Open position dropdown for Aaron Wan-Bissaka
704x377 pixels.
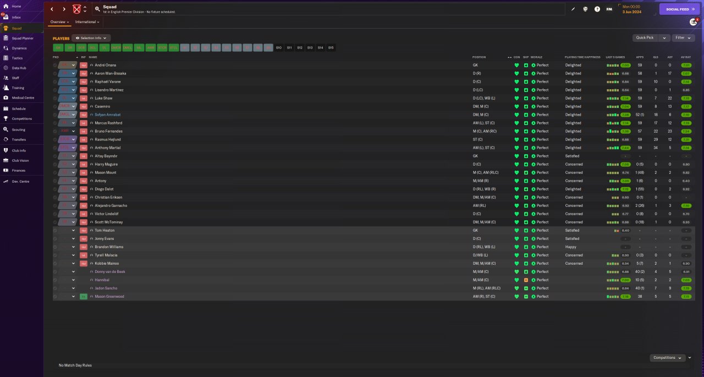coord(73,73)
